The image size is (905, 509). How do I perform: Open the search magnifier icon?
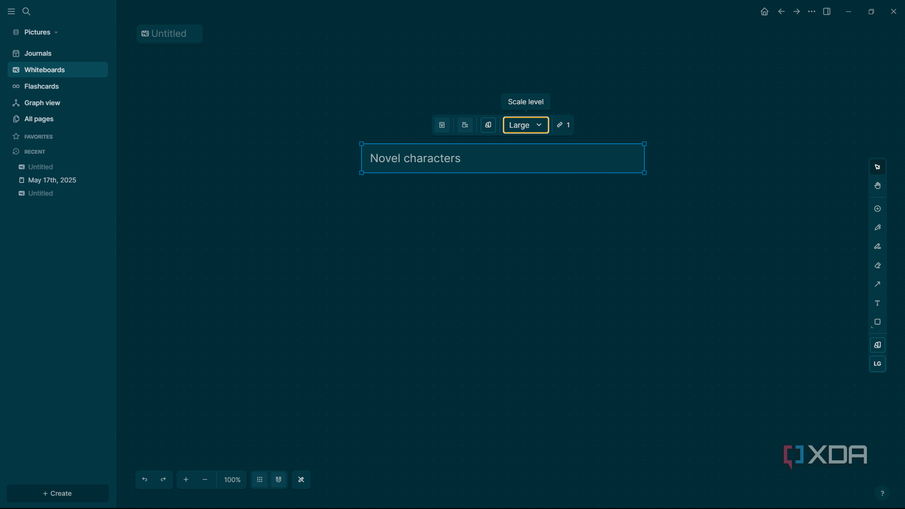tap(26, 11)
